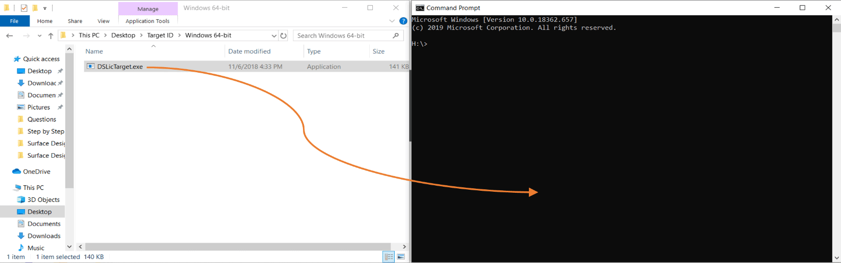This screenshot has height=263, width=841.
Task: Open Pictures in navigation pane
Action: pos(38,107)
